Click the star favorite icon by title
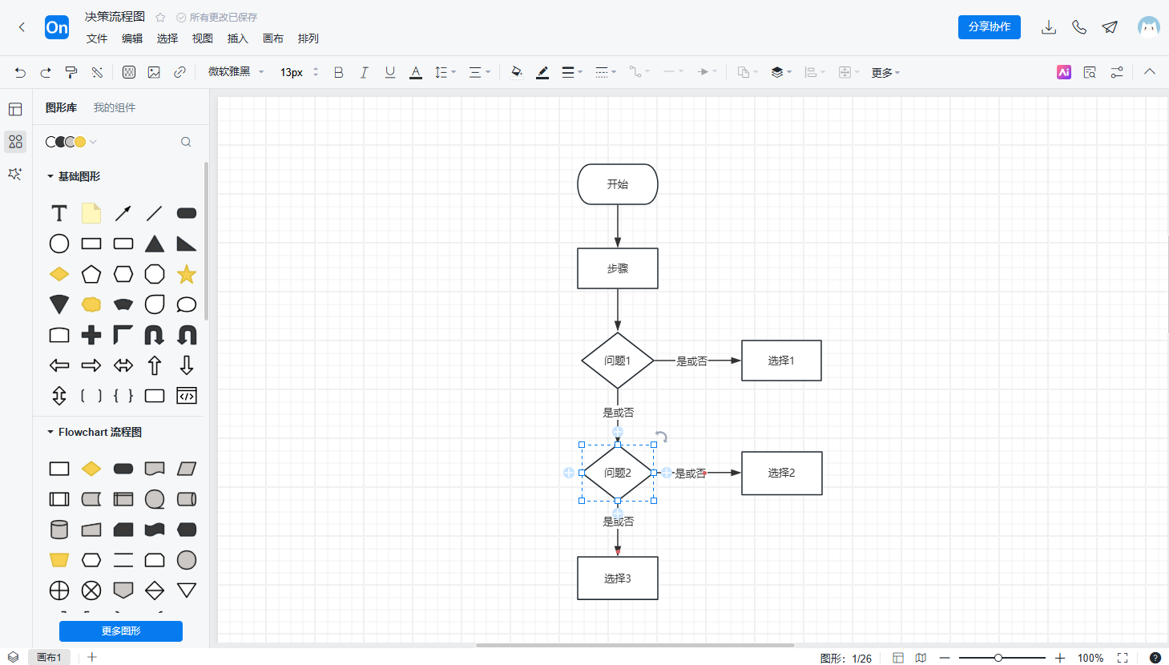Image resolution: width=1169 pixels, height=665 pixels. [x=160, y=17]
